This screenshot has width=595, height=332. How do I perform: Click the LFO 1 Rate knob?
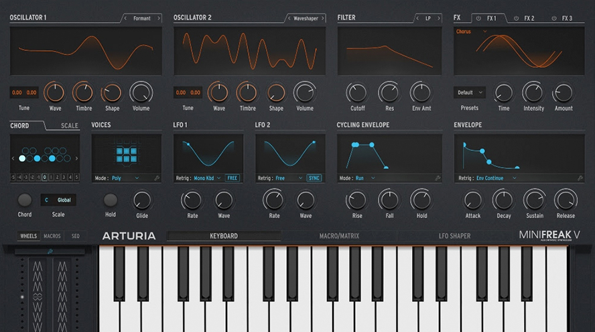(x=192, y=200)
